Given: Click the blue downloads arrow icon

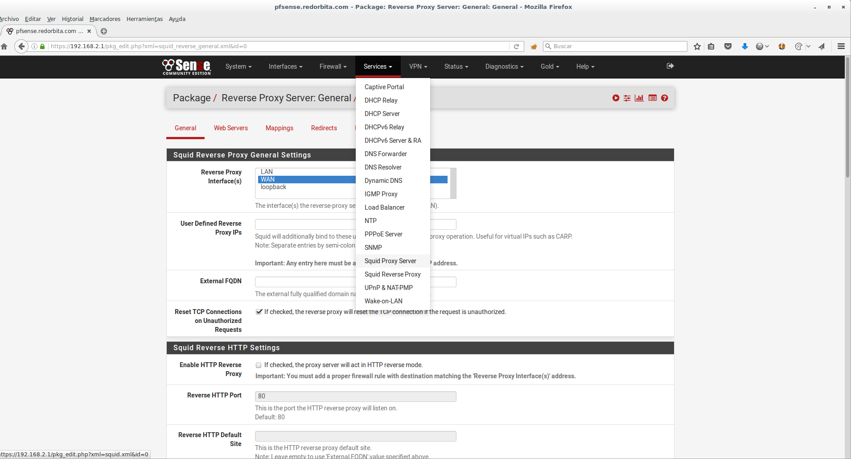Looking at the screenshot, I should pos(744,46).
